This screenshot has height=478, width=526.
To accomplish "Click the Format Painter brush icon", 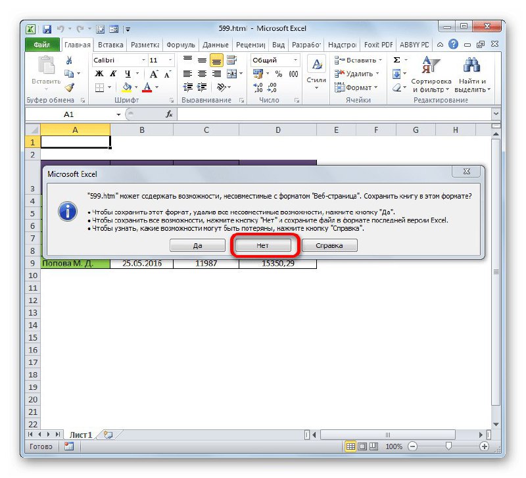I will pos(70,87).
